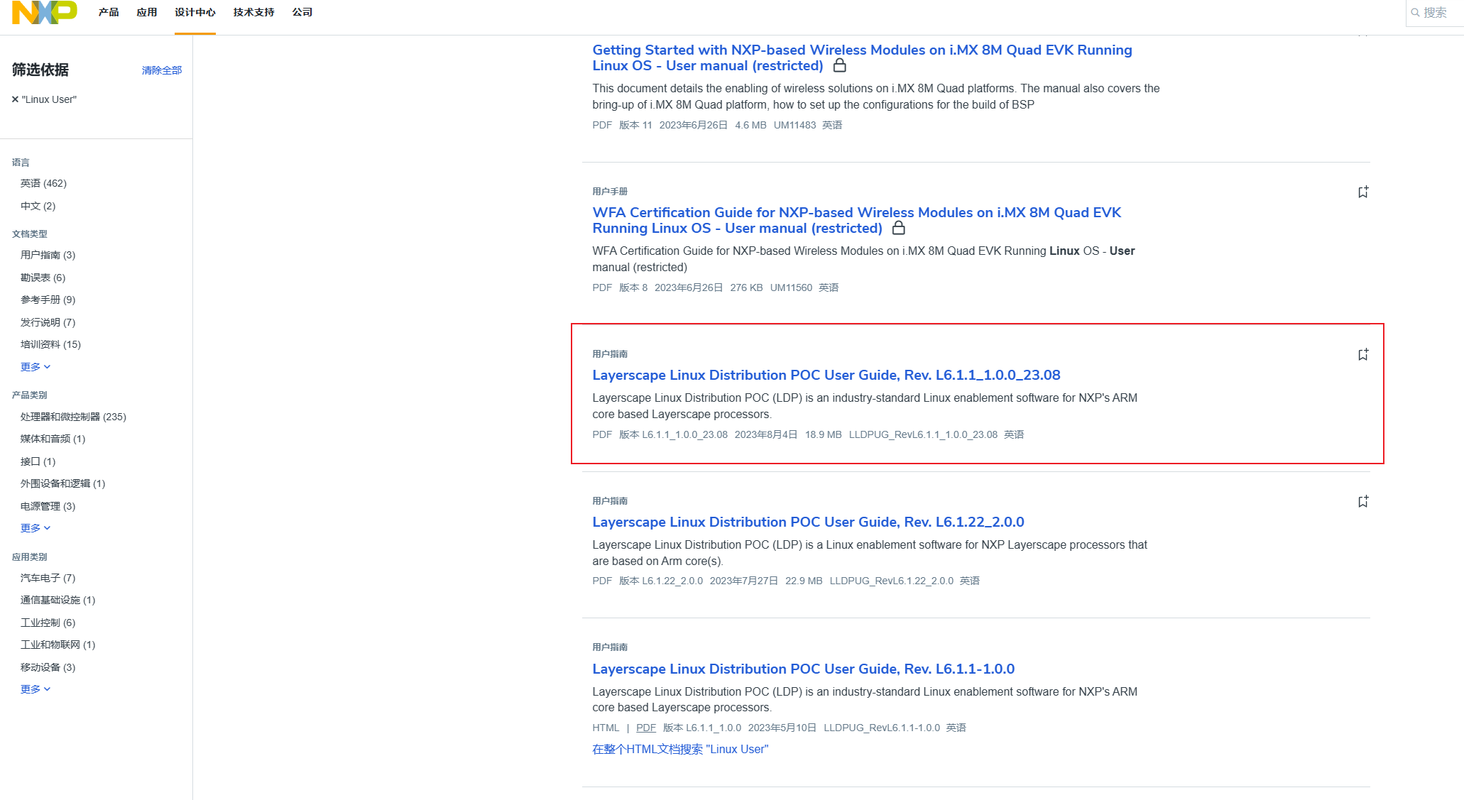Expand 更多 under 产品类别

[35, 528]
